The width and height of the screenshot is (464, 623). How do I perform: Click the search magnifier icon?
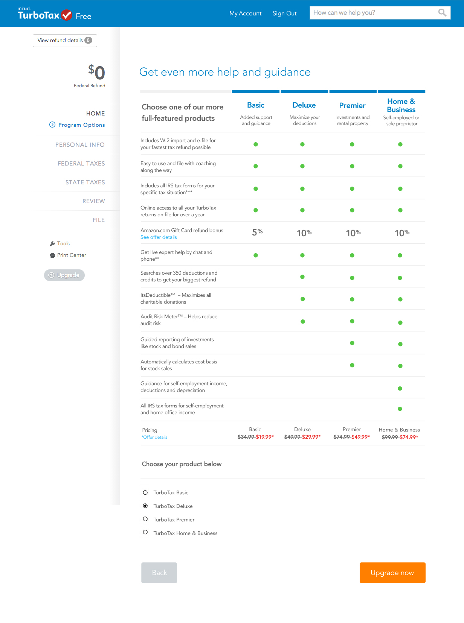(x=442, y=13)
